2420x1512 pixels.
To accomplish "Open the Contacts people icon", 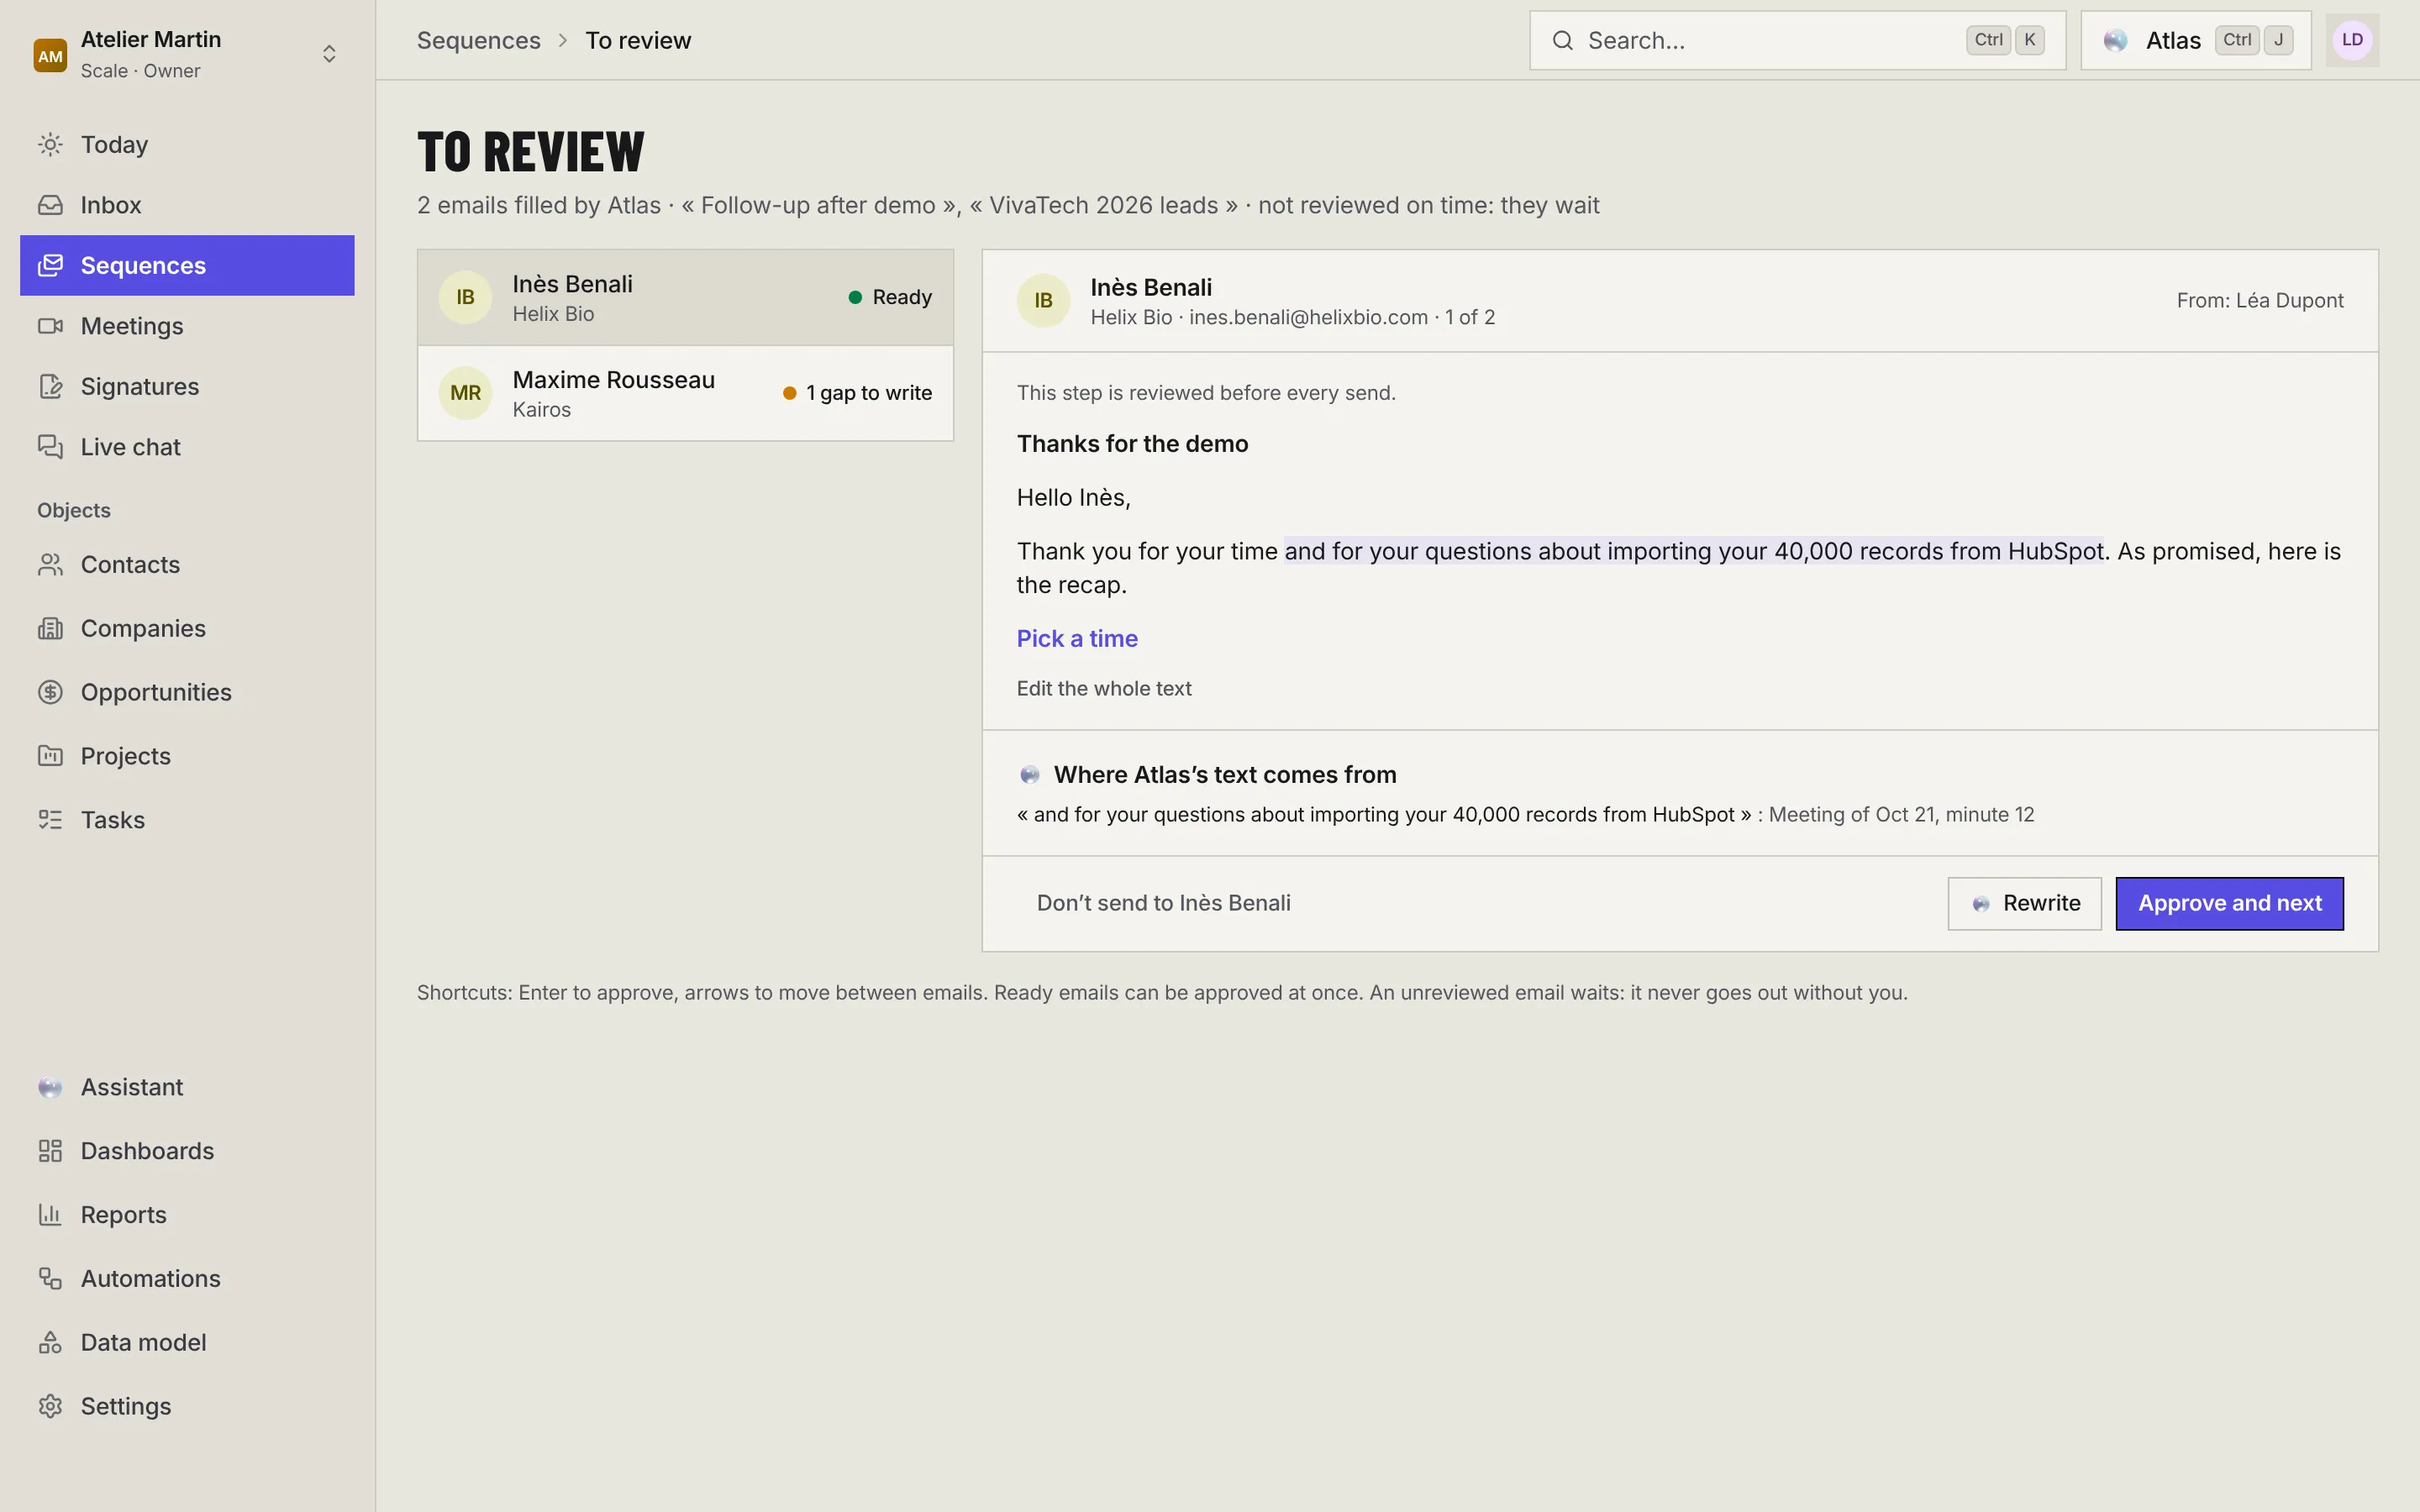I will [x=50, y=565].
